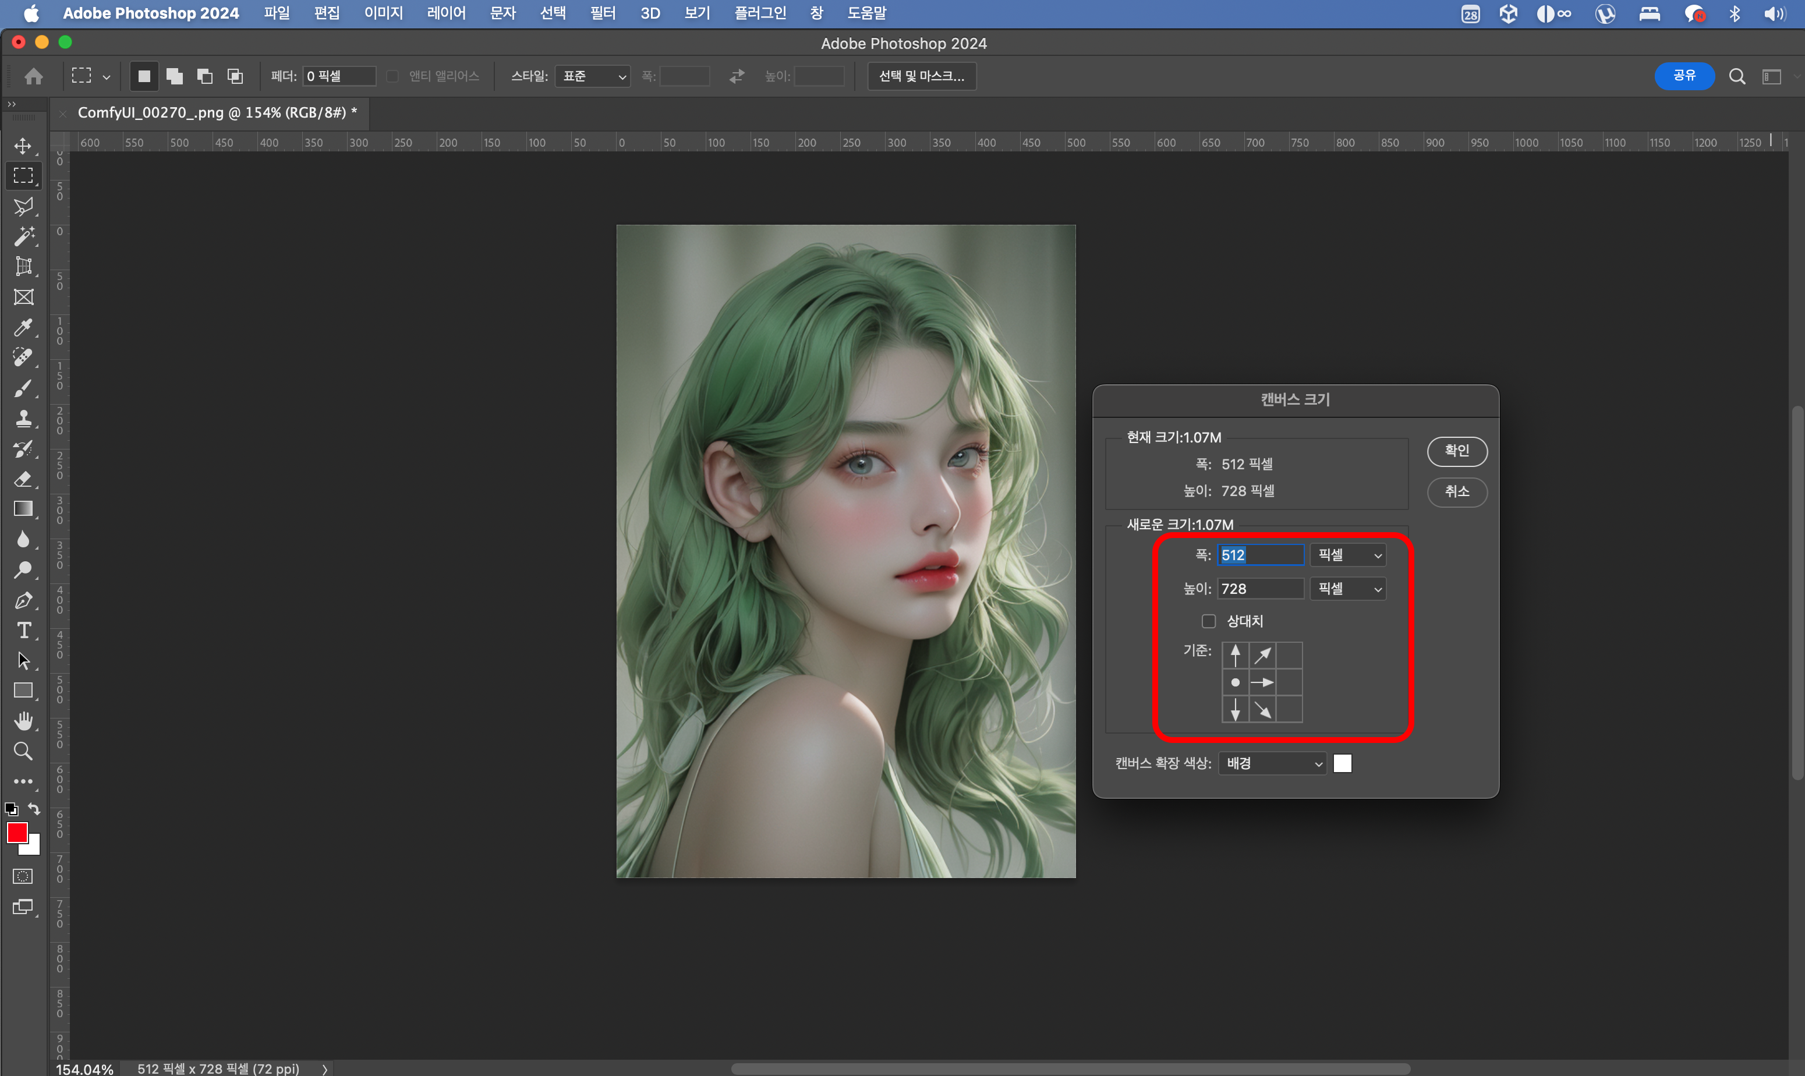
Task: Select the Move tool
Action: pyautogui.click(x=23, y=146)
